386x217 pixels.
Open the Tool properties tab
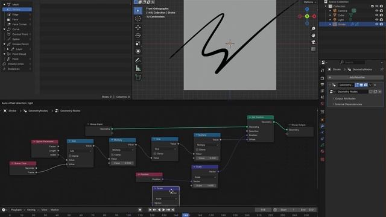pos(323,71)
